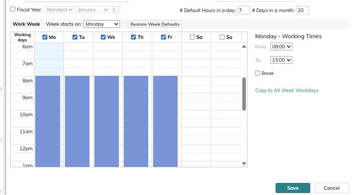
Task: Select Wednesday's blue working time block
Action: (x=106, y=122)
